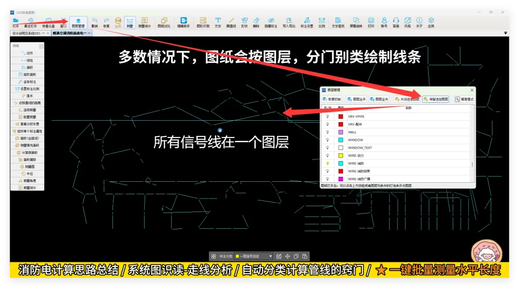Image resolution: width=519 pixels, height=288 pixels.
Task: Select 矩形面积 rectangle area tool
Action: [27, 75]
